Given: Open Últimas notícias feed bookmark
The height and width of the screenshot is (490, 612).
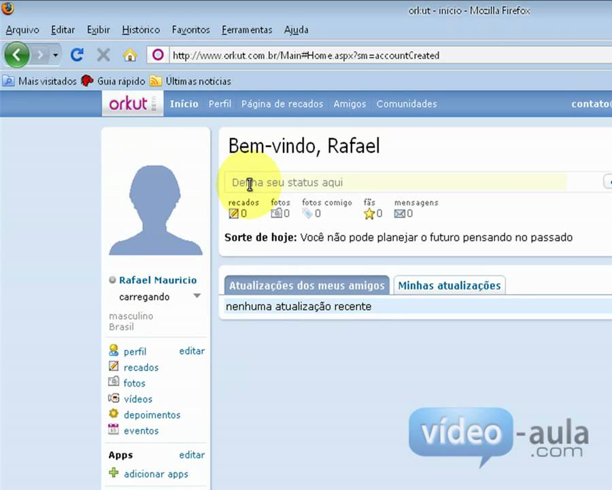Looking at the screenshot, I should (x=191, y=81).
